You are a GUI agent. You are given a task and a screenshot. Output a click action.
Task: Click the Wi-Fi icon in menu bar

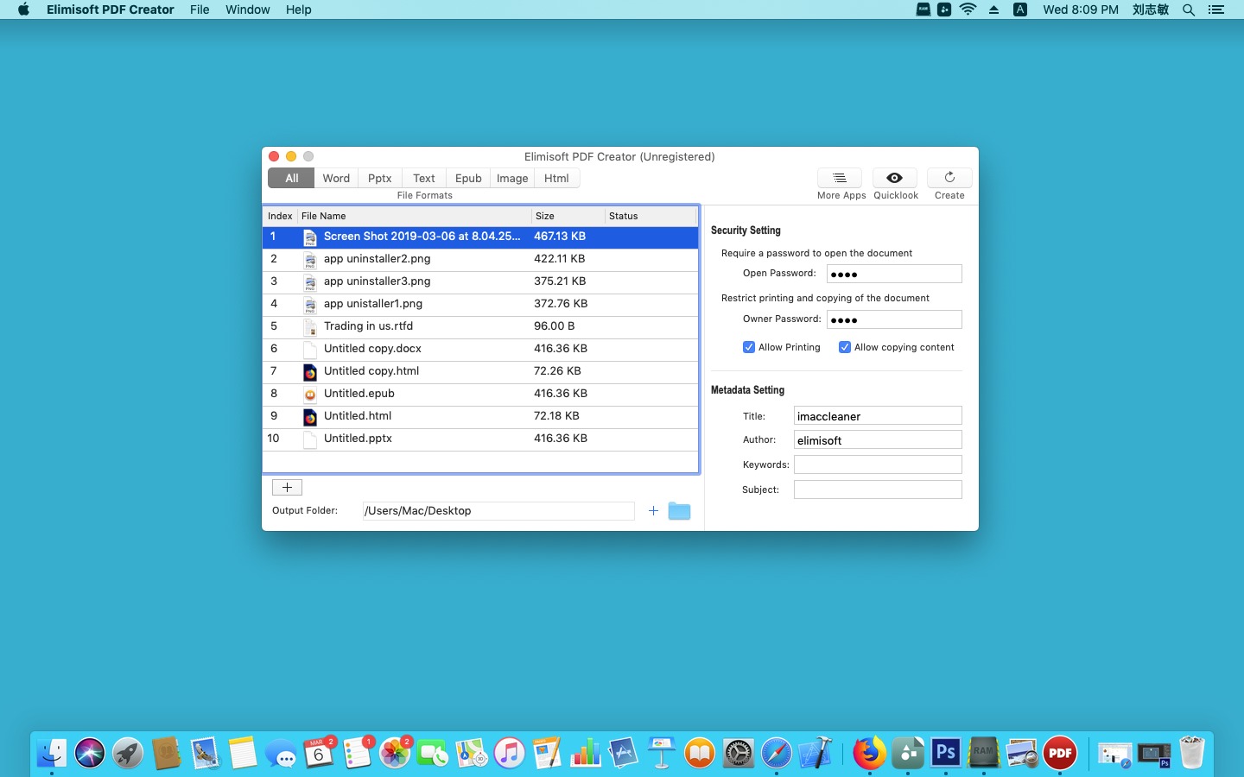point(968,9)
